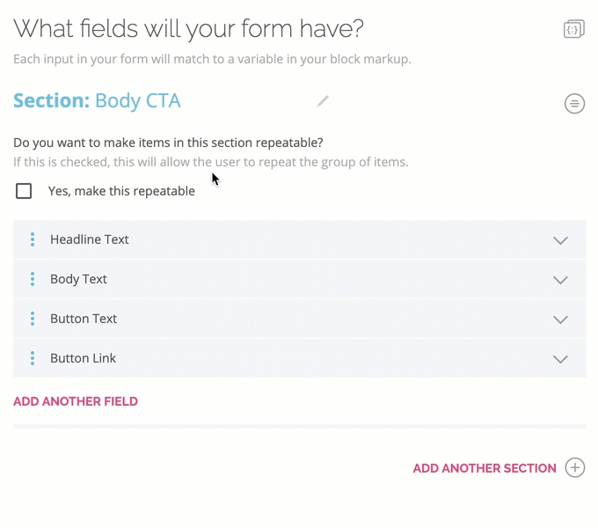Image resolution: width=598 pixels, height=528 pixels.
Task: Click the pencil icon to rename section
Action: coord(323,102)
